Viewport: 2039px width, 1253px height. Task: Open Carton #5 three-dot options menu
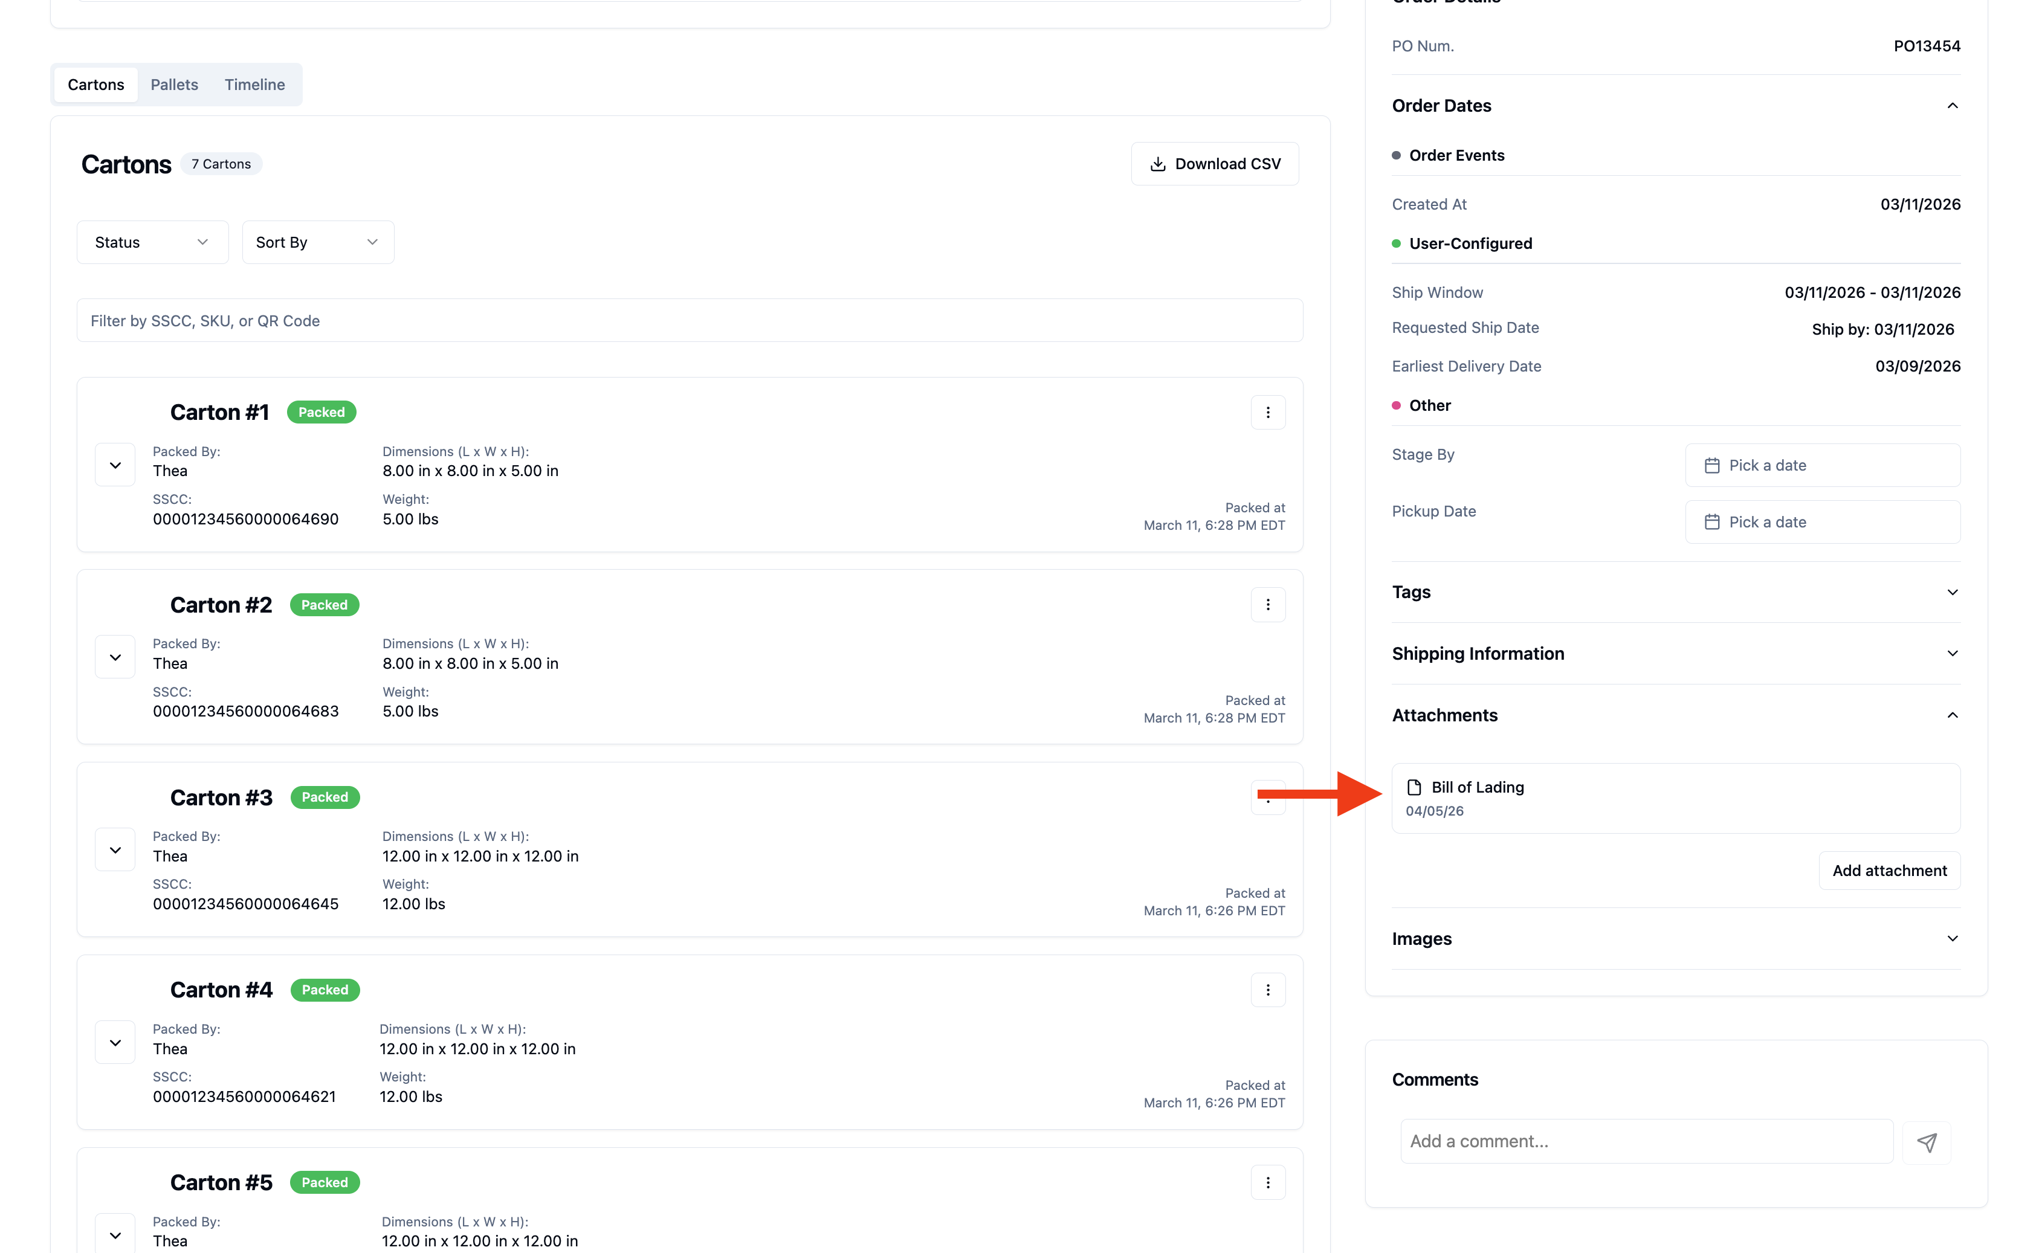[x=1267, y=1182]
